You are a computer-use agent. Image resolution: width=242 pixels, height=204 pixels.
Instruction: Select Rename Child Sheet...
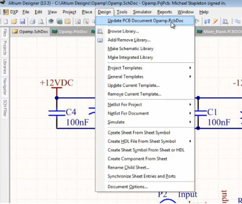pos(145,167)
